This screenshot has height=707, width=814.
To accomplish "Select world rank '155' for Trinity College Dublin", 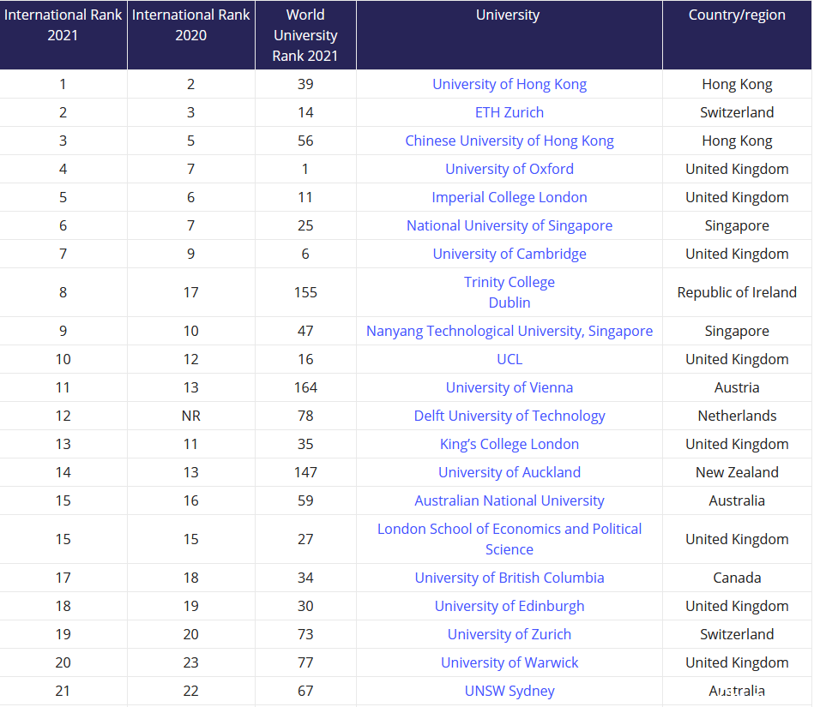I will (x=305, y=292).
